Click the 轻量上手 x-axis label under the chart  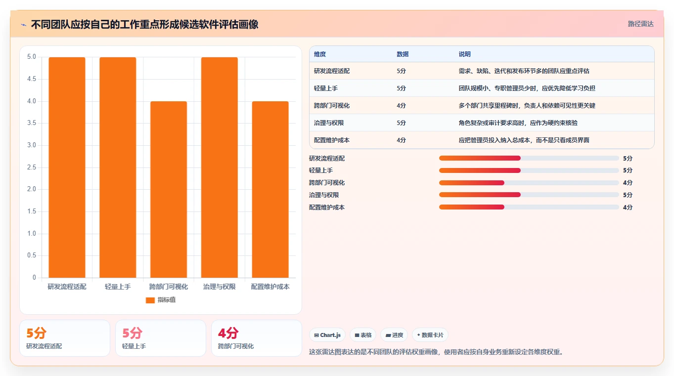pyautogui.click(x=118, y=287)
